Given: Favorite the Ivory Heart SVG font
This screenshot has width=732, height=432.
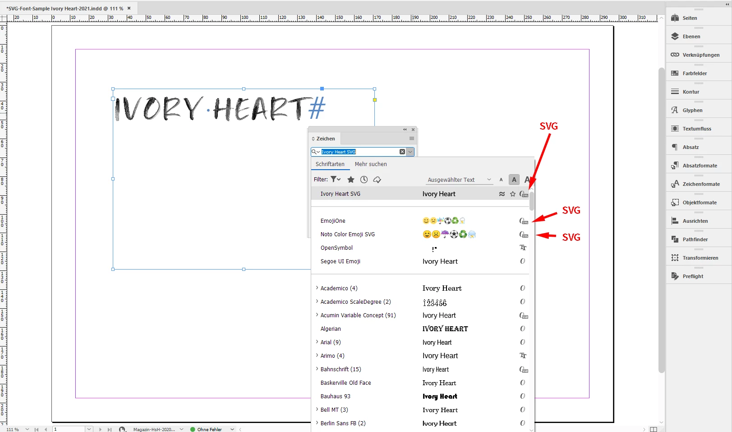Looking at the screenshot, I should (x=513, y=194).
